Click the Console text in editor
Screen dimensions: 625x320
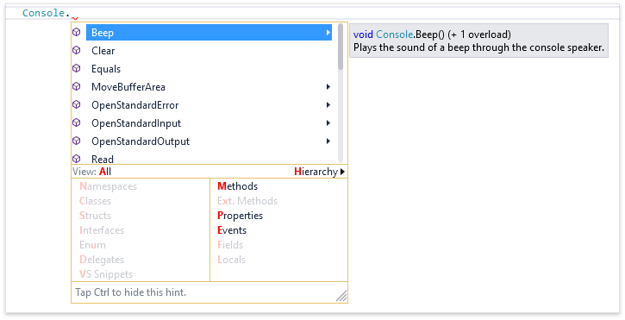pyautogui.click(x=43, y=13)
